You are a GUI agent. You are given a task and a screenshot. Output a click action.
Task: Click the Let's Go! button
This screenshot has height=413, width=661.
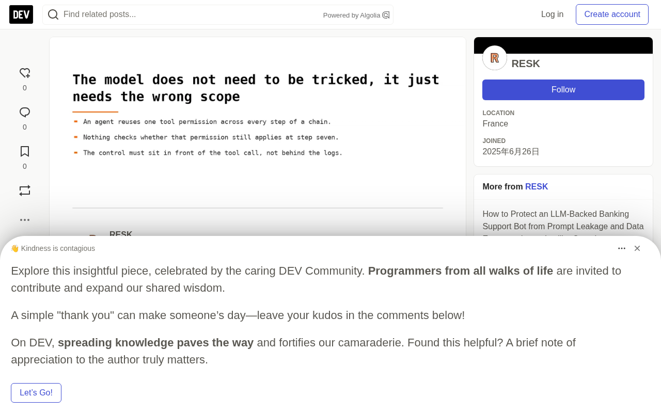pos(36,393)
